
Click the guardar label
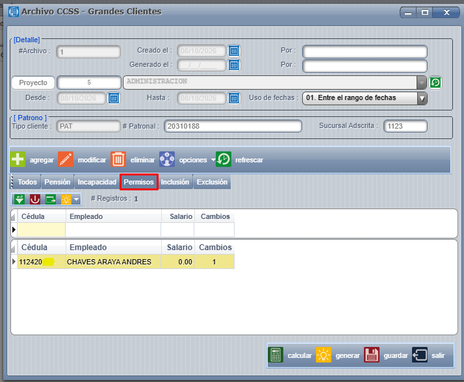(396, 355)
